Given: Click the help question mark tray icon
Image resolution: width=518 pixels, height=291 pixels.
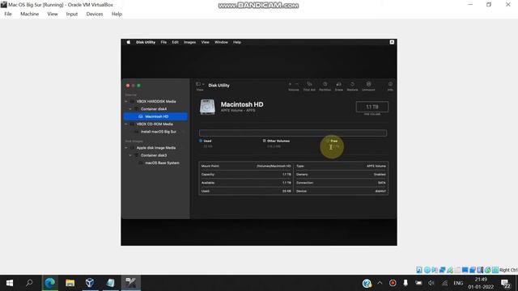Looking at the screenshot, I should coord(367,283).
